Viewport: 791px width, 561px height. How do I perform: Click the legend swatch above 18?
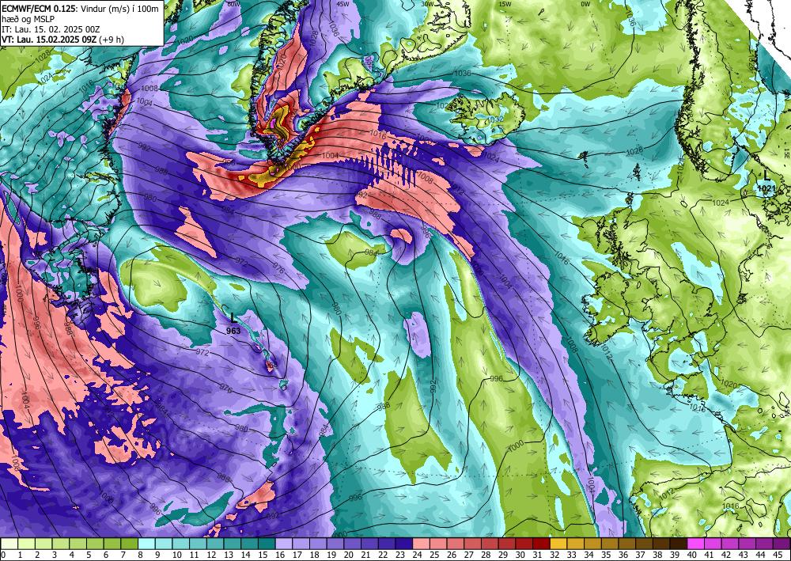[x=318, y=544]
